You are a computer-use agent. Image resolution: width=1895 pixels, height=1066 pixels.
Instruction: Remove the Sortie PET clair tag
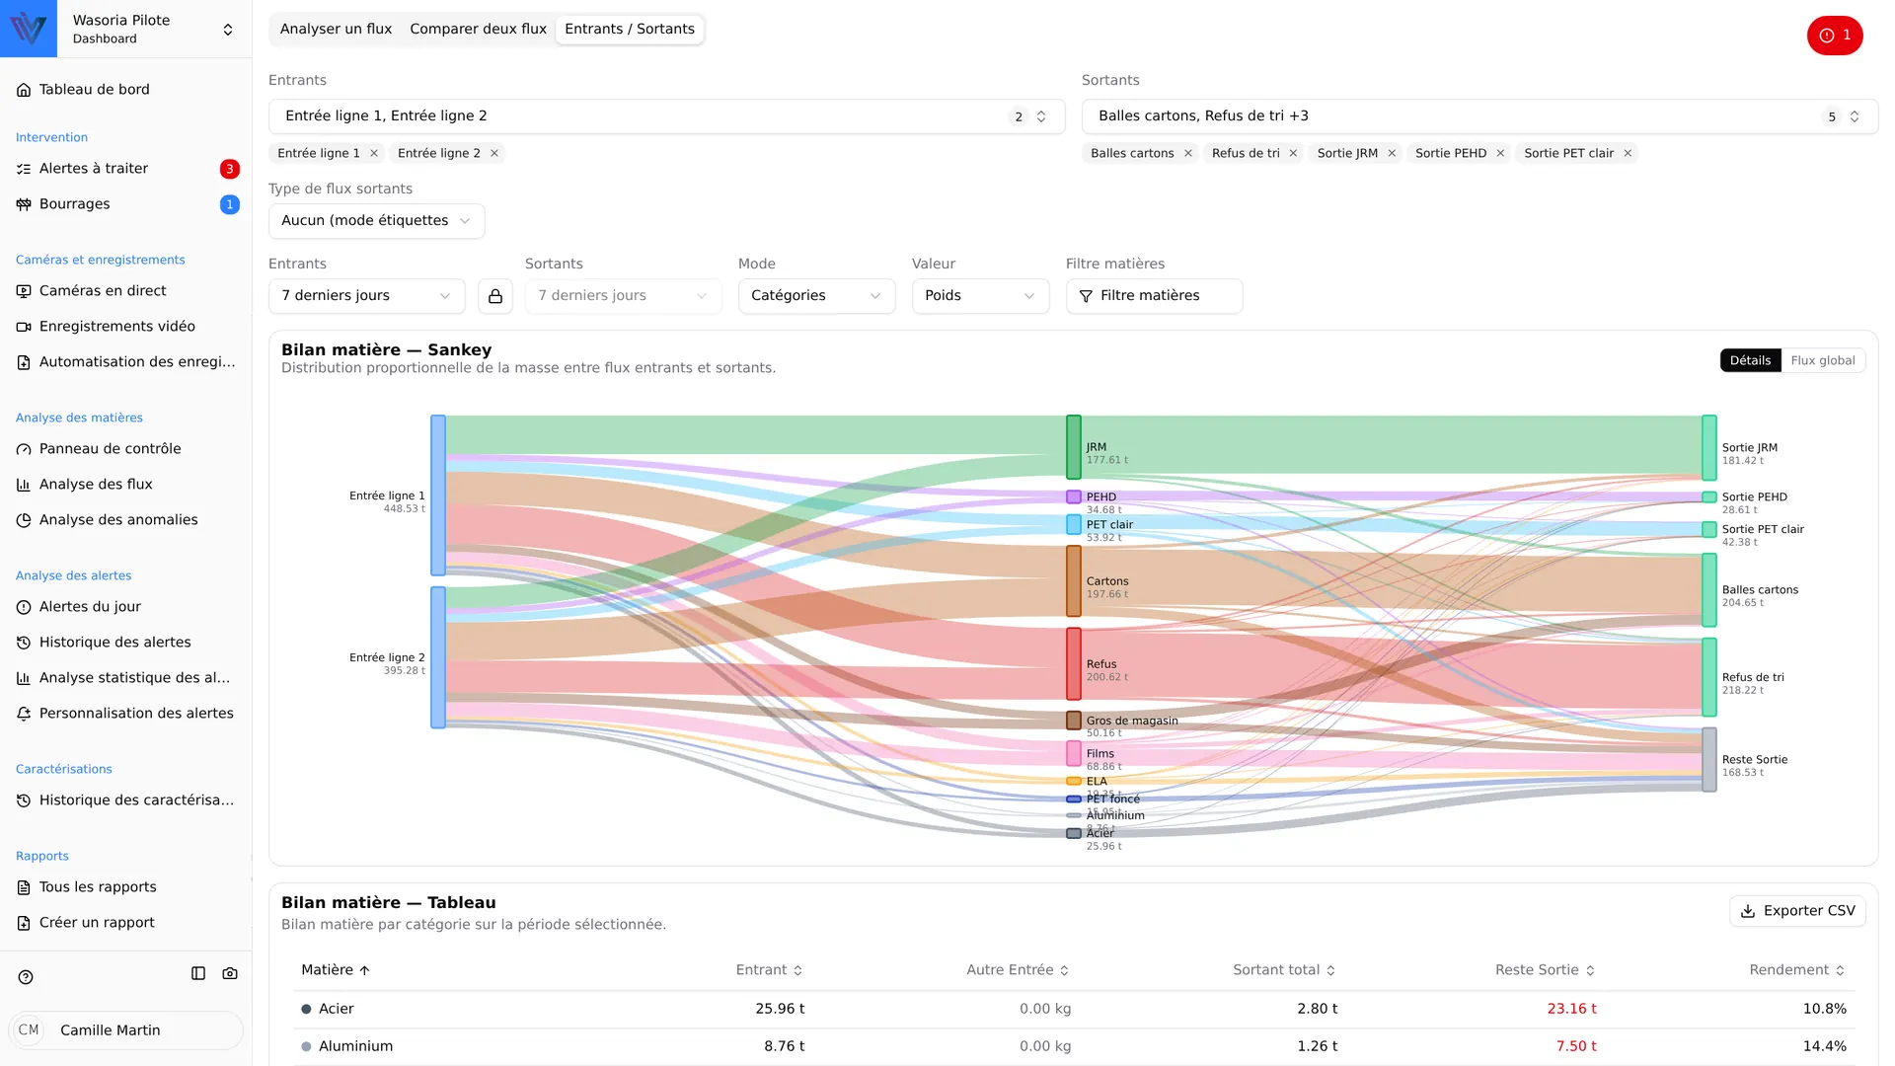pos(1628,153)
